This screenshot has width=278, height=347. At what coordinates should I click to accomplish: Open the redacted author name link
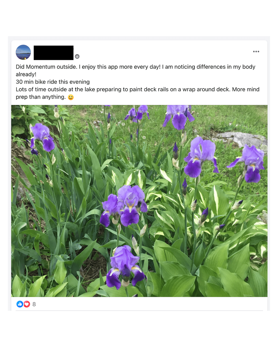54,53
